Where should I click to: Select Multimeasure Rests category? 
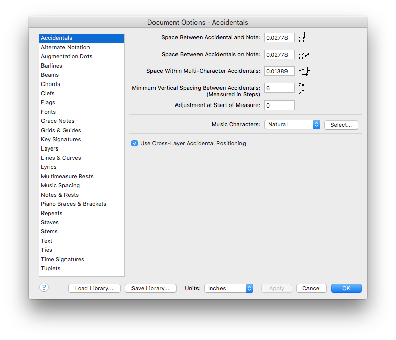82,177
